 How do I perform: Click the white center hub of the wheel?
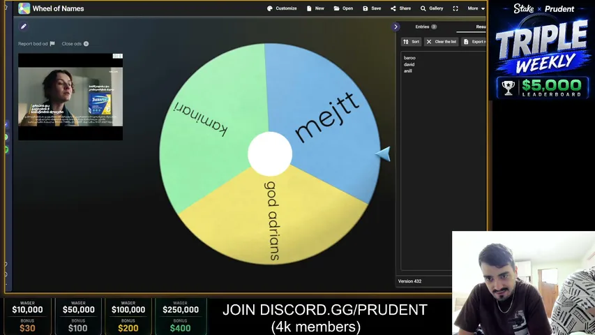pyautogui.click(x=270, y=154)
